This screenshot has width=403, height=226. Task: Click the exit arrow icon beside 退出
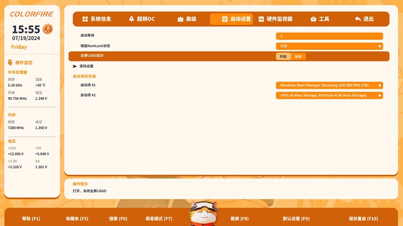tap(358, 19)
